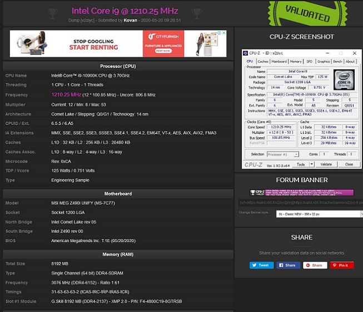Switch to the Mainboard tab in CPU-Z
363x312 pixels.
[279, 62]
